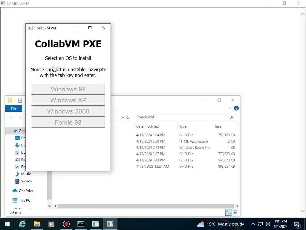This screenshot has width=306, height=230.
Task: Switch to large icons view
Action: coord(235,212)
